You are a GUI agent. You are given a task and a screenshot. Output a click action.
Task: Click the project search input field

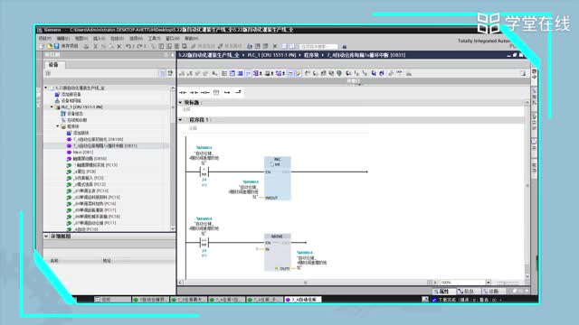318,46
